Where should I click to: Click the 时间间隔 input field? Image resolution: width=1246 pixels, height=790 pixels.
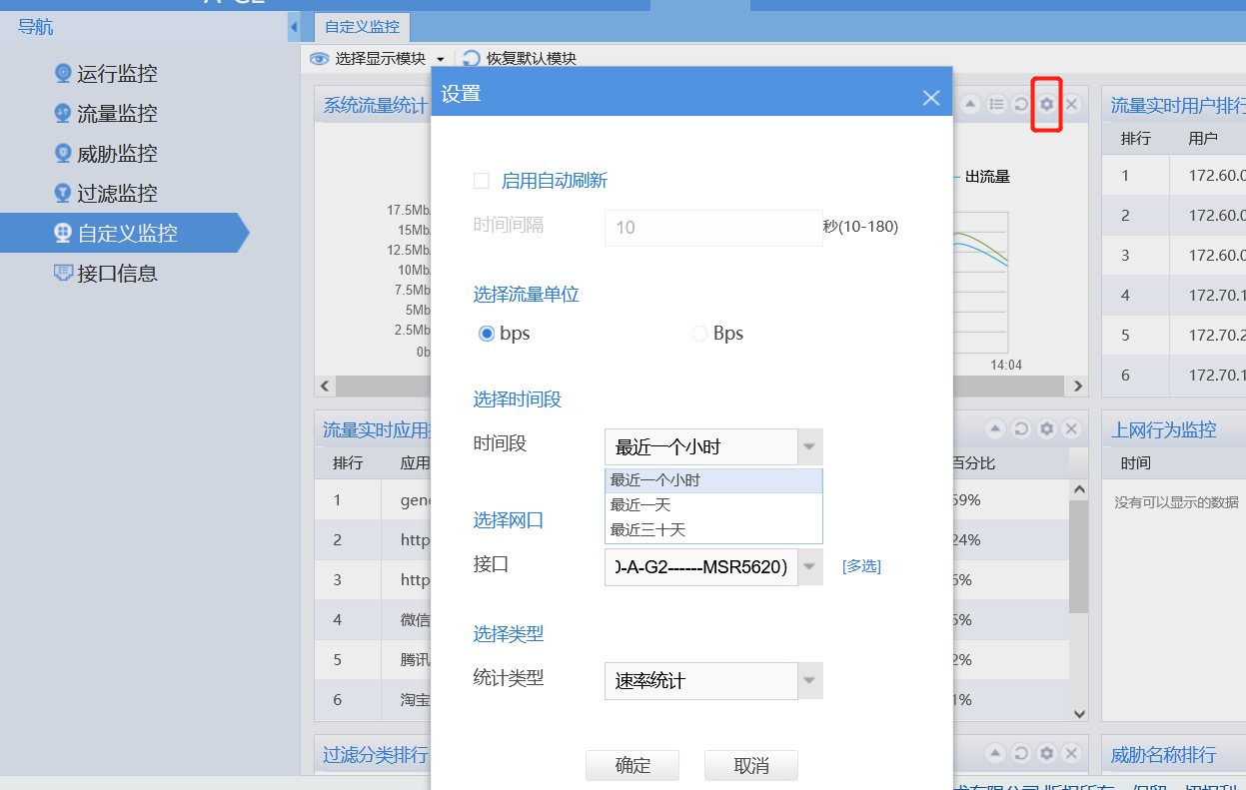[713, 228]
